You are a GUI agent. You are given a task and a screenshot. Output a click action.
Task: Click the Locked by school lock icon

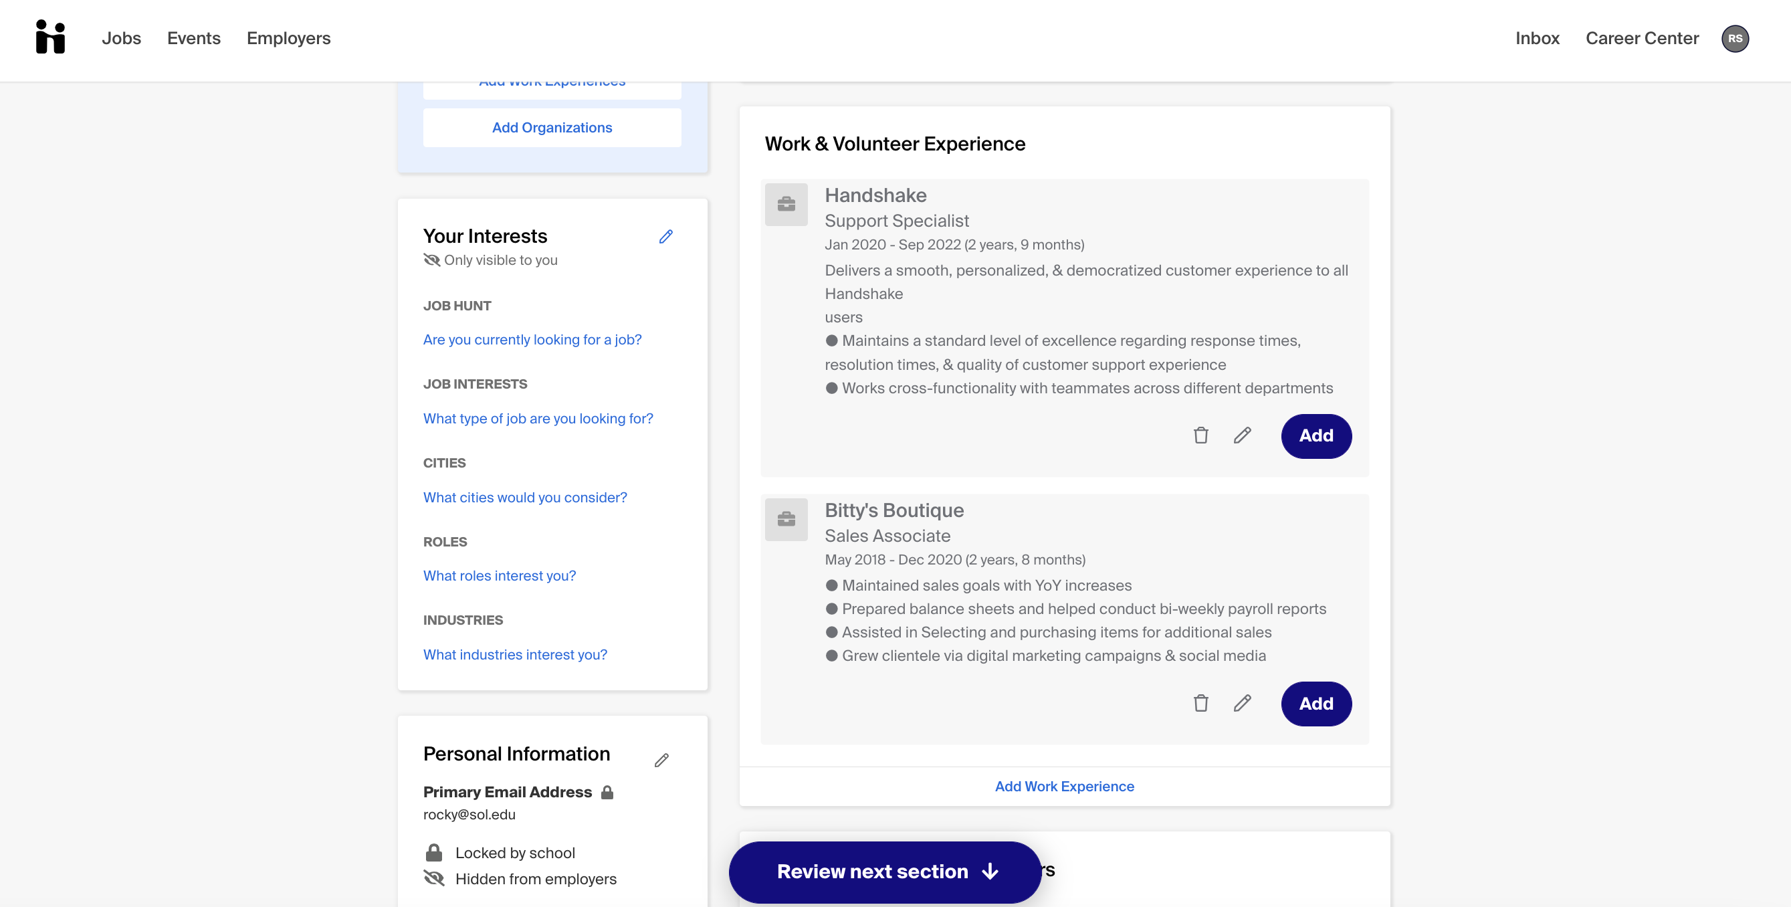[434, 853]
